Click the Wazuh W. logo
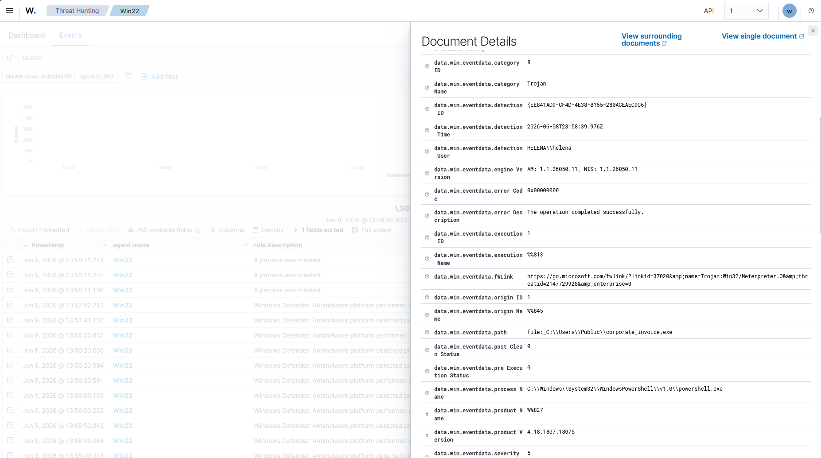Image resolution: width=821 pixels, height=458 pixels. click(x=30, y=11)
